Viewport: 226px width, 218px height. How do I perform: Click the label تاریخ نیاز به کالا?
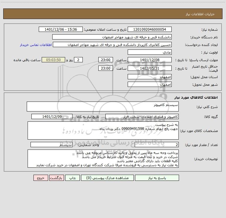[x=87, y=117]
